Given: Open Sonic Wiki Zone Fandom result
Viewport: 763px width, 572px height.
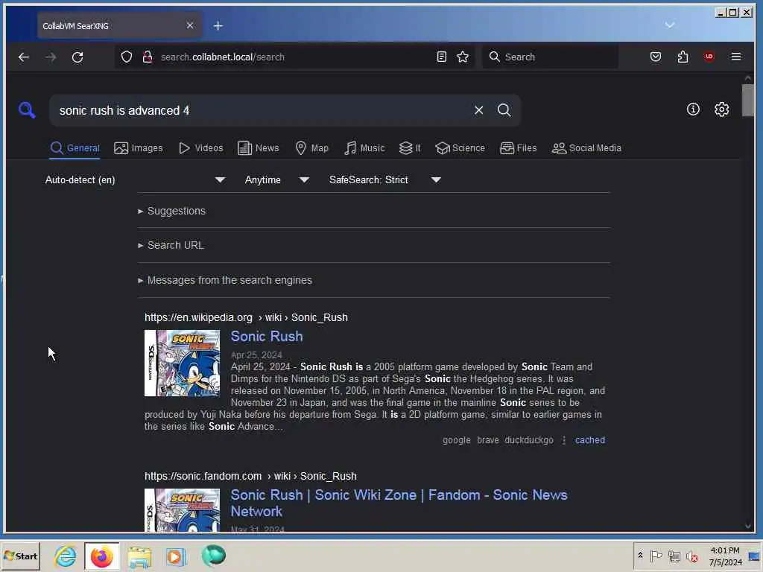Looking at the screenshot, I should [x=399, y=503].
